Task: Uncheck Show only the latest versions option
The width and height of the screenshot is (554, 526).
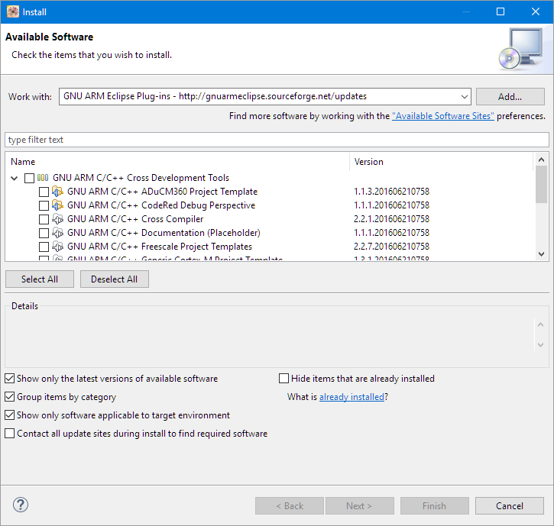Action: (x=10, y=379)
